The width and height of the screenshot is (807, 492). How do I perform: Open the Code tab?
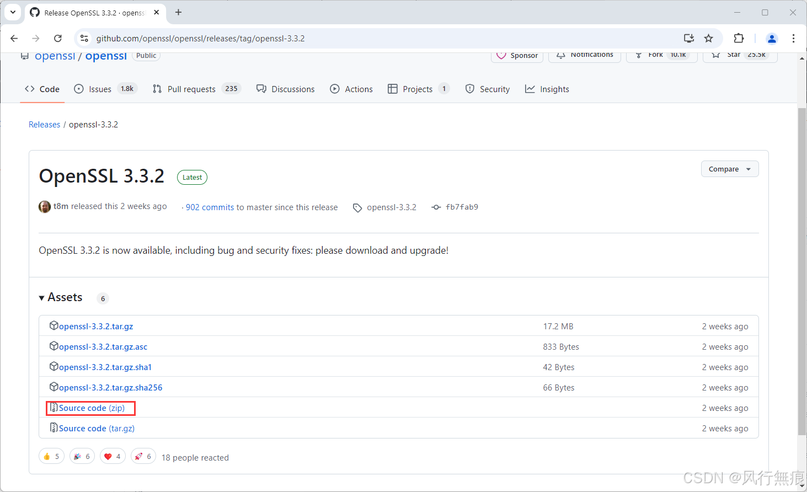42,89
